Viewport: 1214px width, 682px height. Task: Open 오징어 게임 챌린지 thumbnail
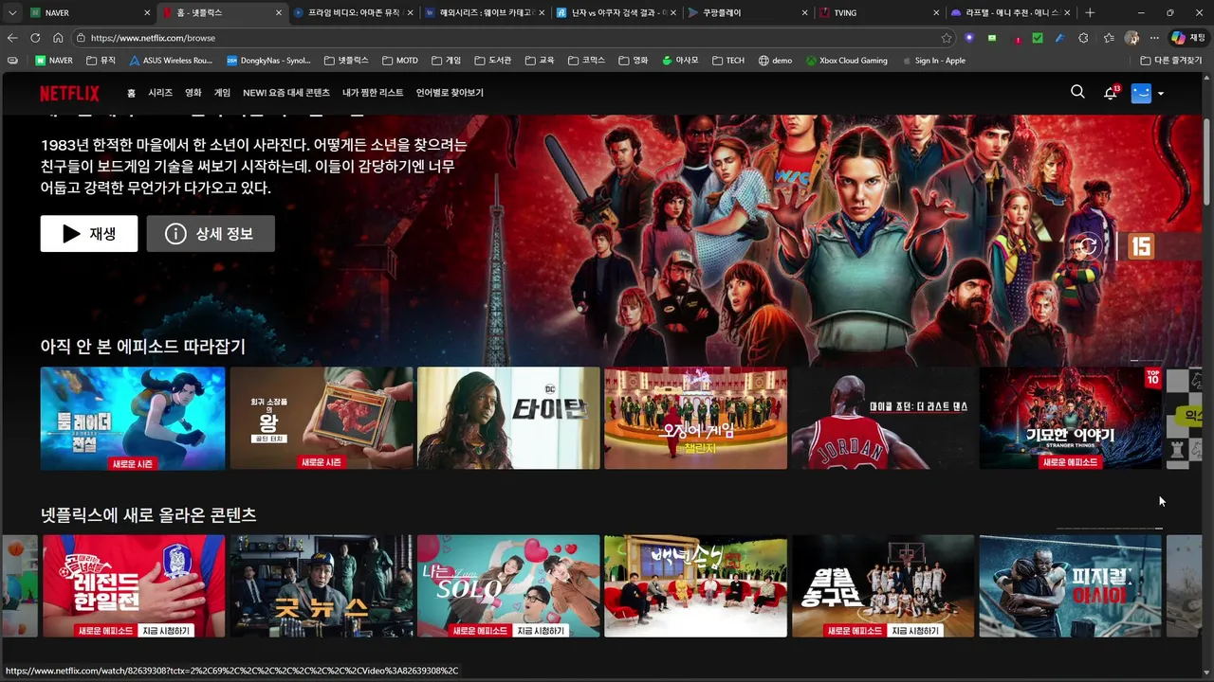[x=696, y=418]
